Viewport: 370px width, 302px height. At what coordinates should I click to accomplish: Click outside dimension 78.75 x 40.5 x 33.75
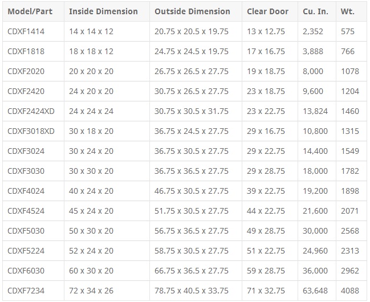pos(192,291)
